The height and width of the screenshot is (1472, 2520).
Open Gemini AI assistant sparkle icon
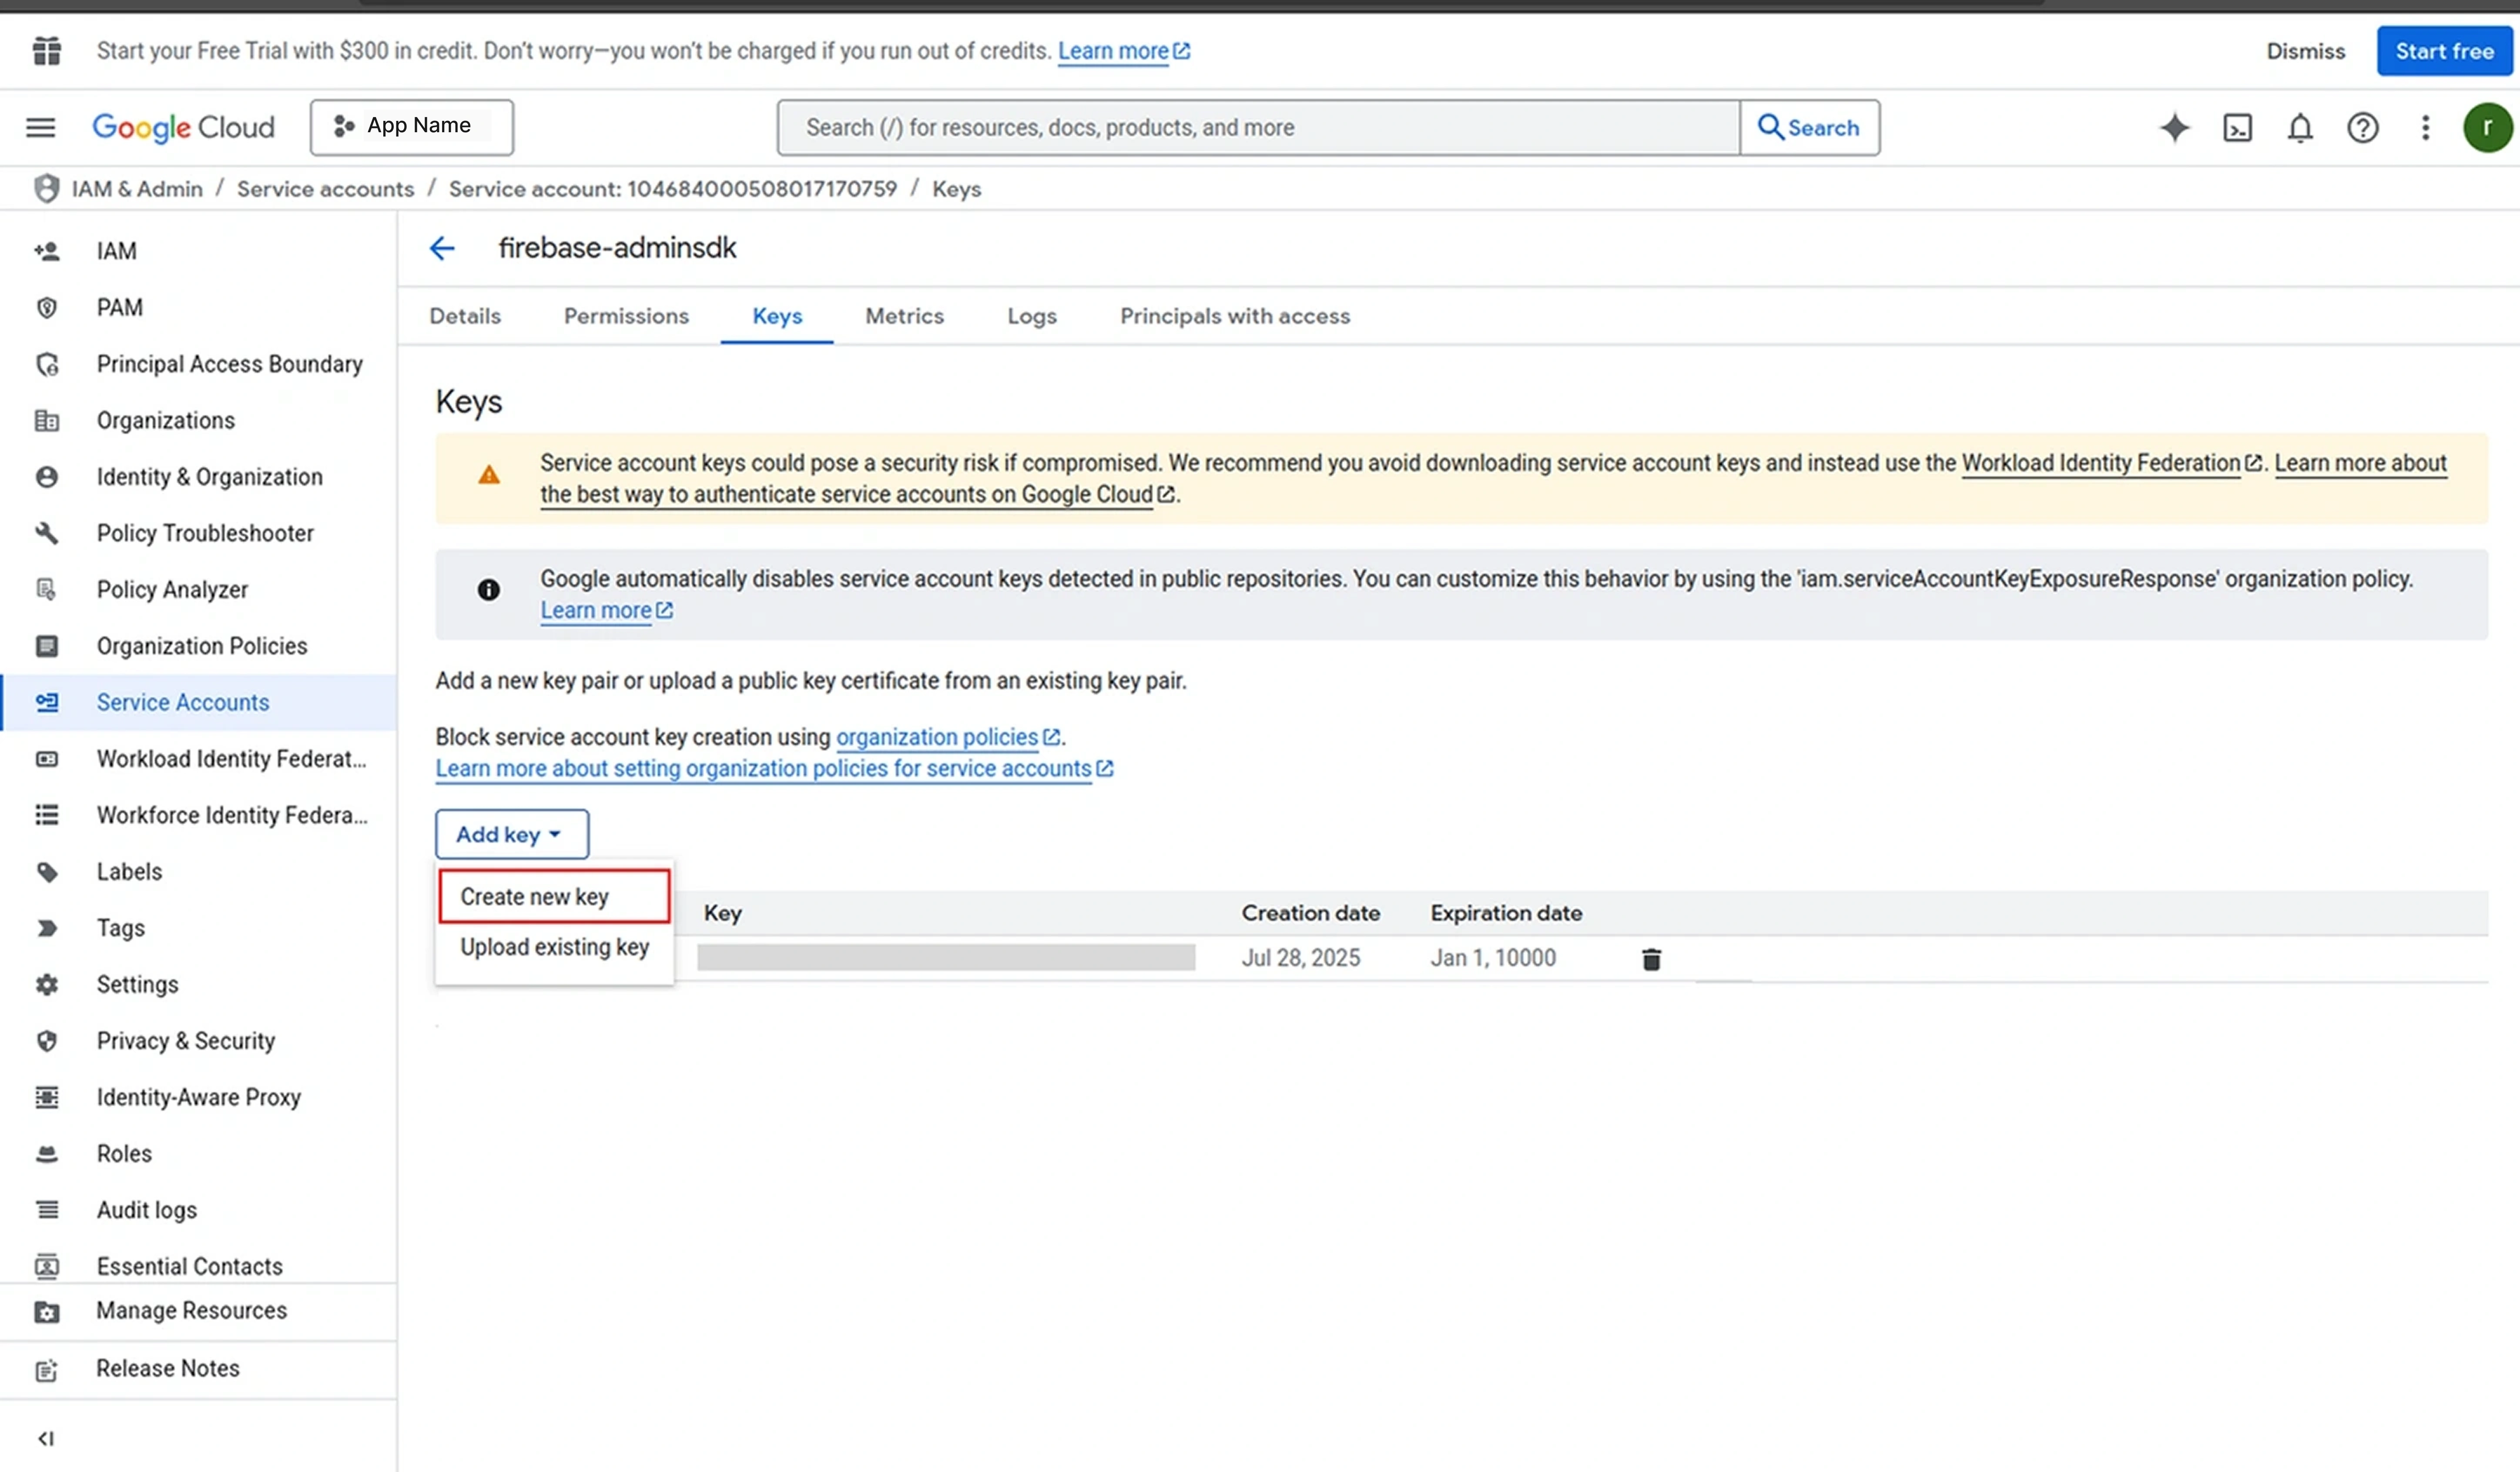click(2174, 127)
